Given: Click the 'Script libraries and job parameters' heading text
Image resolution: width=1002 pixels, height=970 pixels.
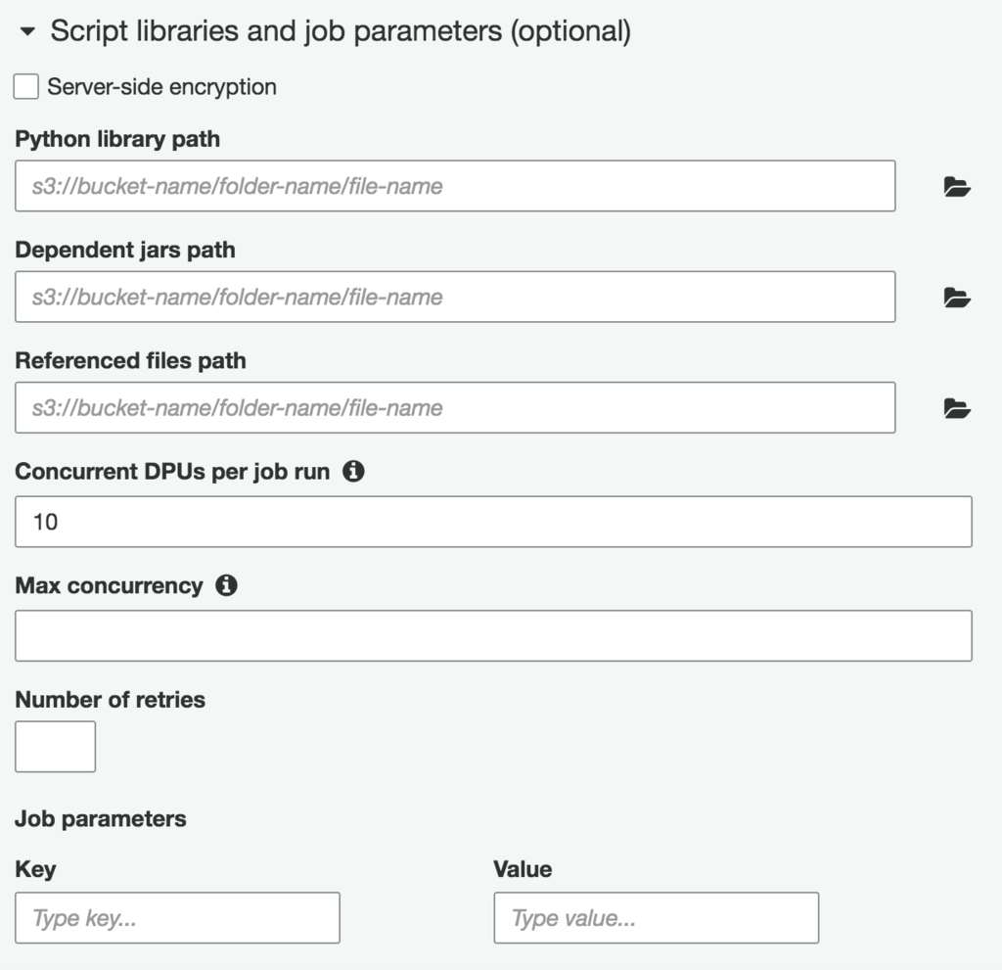Looking at the screenshot, I should coord(341,30).
